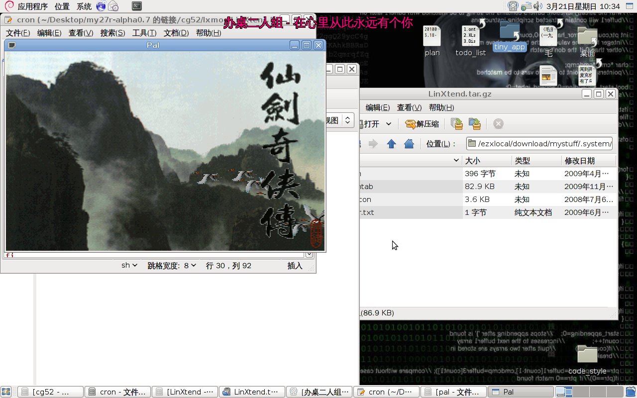Click the volume speaker icon
The height and width of the screenshot is (398, 637).
[x=538, y=6]
